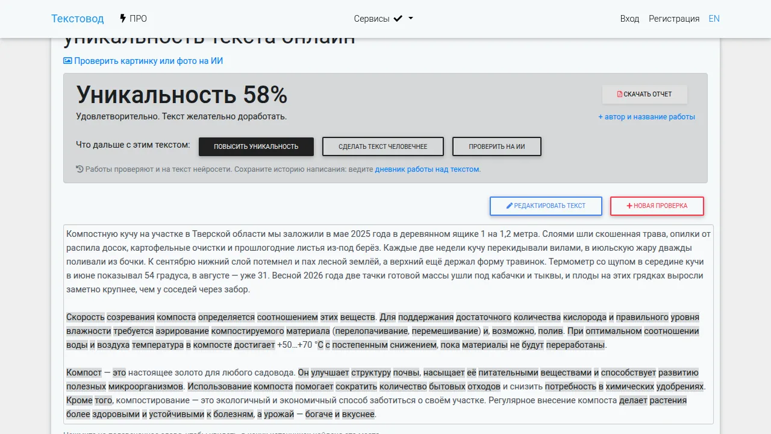Go to Регистрация page
The height and width of the screenshot is (434, 771).
pyautogui.click(x=674, y=19)
